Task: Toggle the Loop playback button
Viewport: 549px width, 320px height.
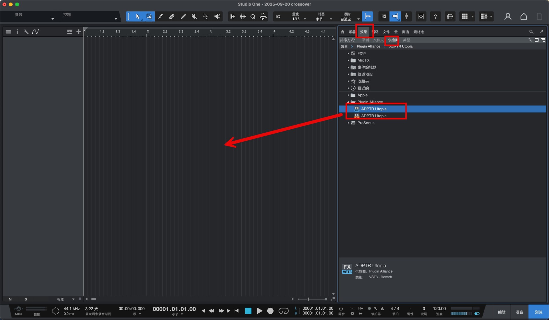Action: click(x=283, y=311)
